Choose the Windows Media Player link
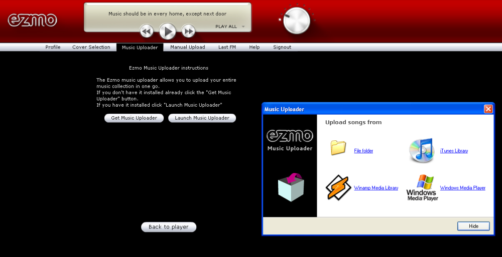Image resolution: width=502 pixels, height=257 pixels. [x=463, y=188]
